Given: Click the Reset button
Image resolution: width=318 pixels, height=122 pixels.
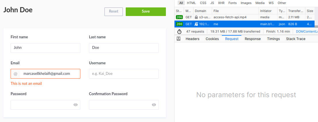Looking at the screenshot, I should click(x=114, y=11).
